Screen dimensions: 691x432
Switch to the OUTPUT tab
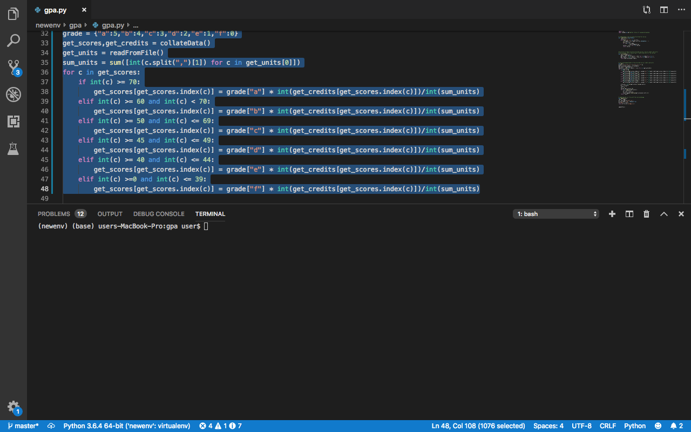pos(110,214)
